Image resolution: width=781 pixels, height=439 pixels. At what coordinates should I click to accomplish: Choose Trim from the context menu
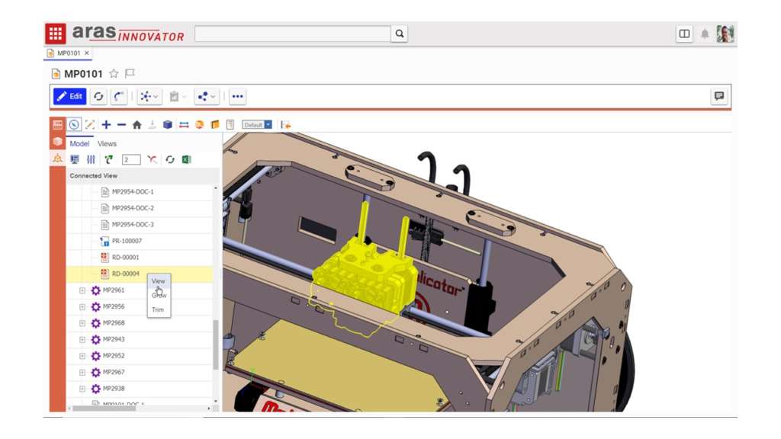point(158,309)
